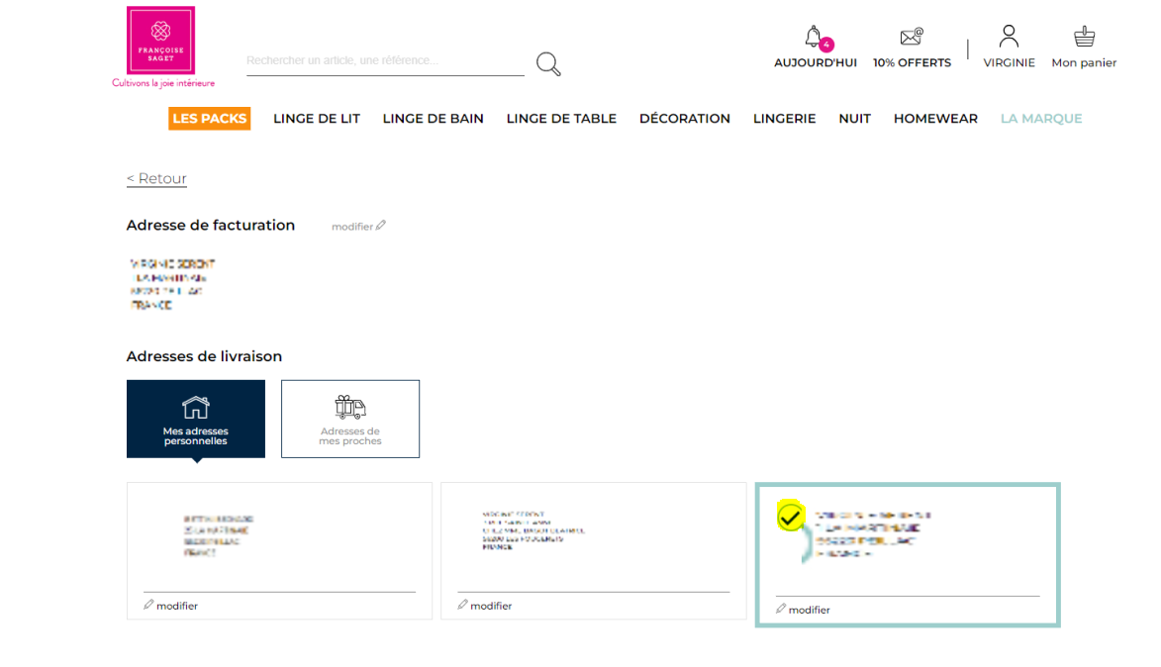The height and width of the screenshot is (667, 1161).
Task: Click the pencil next to billing address modifier
Action: [x=381, y=225]
